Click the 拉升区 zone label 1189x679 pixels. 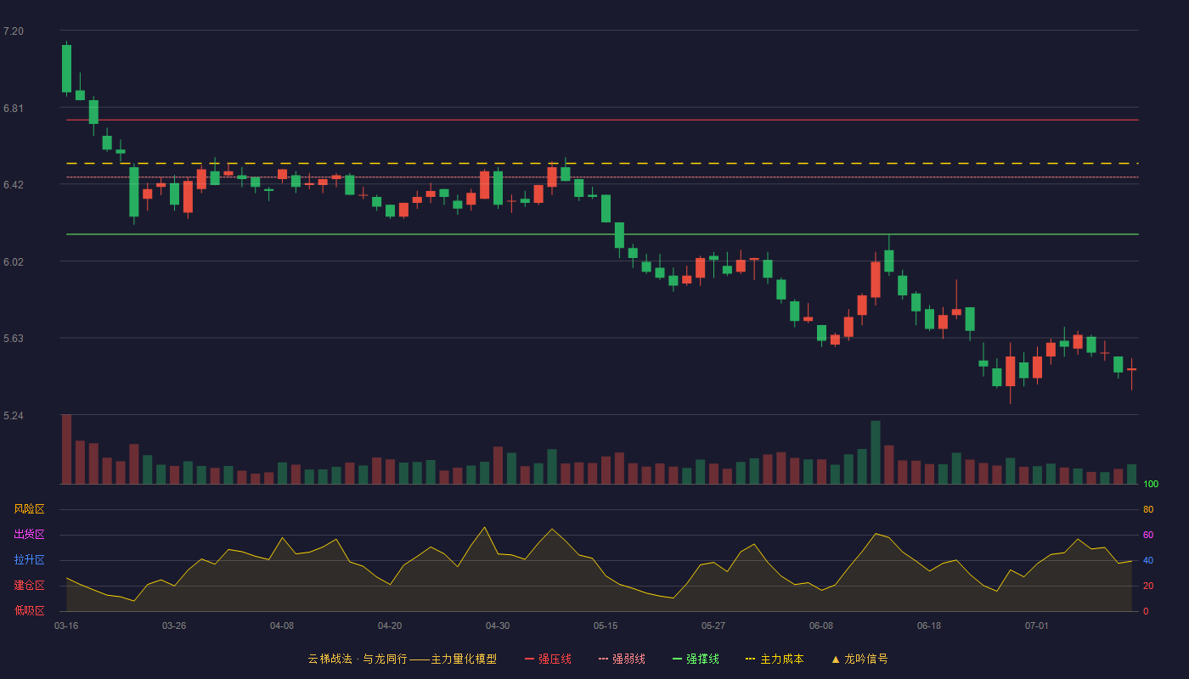(x=29, y=560)
